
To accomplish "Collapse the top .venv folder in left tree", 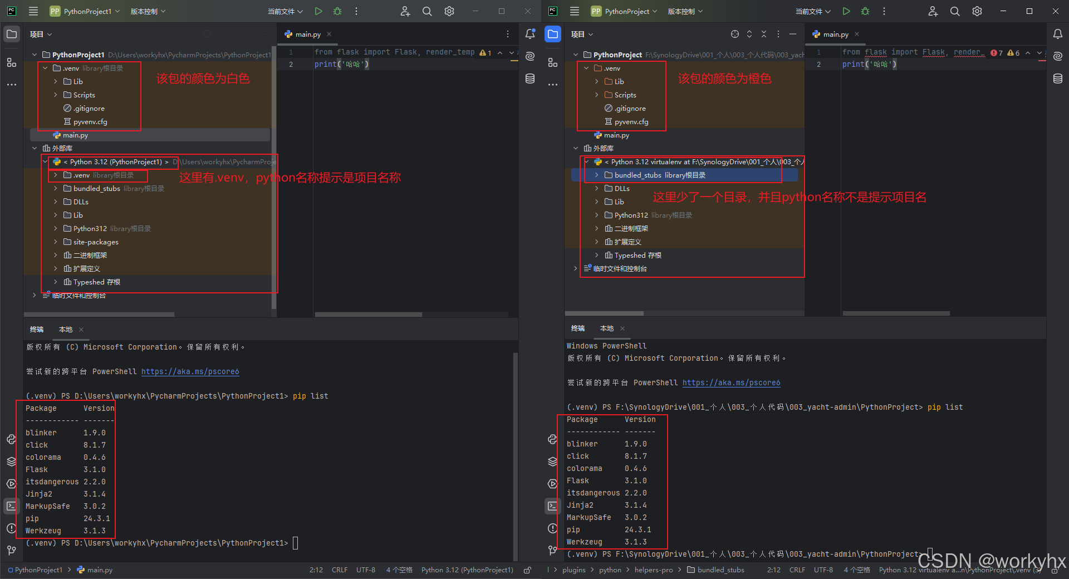I will [x=45, y=68].
